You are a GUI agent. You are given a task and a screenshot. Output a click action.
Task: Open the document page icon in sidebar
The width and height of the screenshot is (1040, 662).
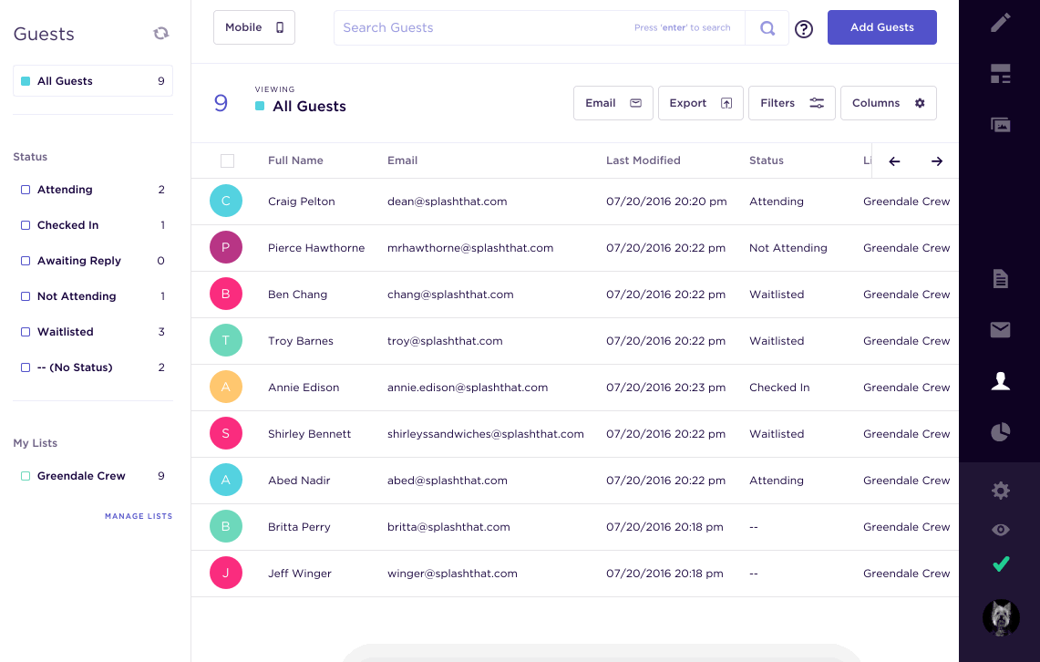tap(1000, 279)
